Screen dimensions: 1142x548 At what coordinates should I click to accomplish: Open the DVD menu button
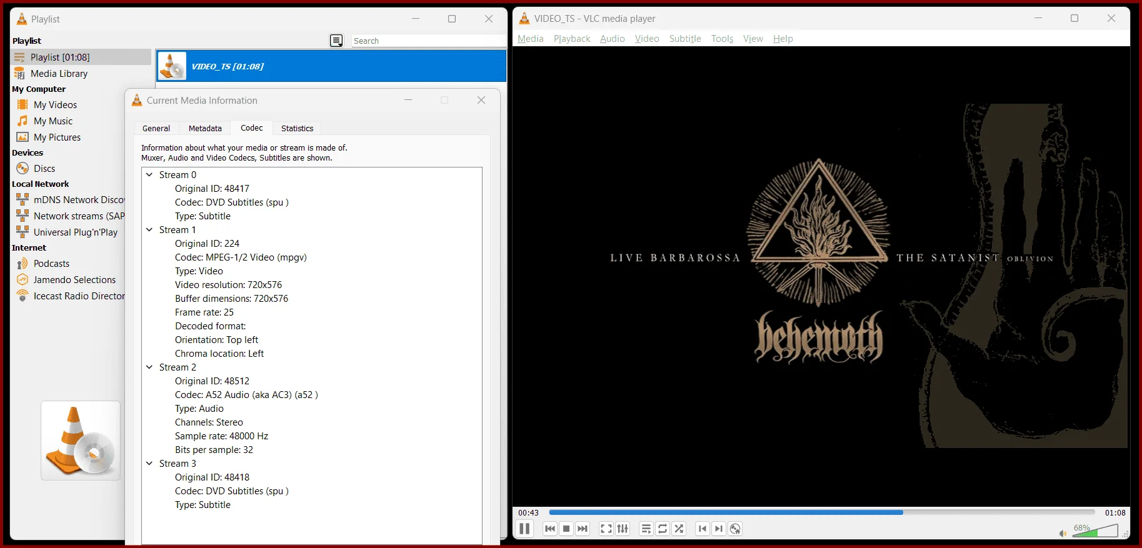735,529
